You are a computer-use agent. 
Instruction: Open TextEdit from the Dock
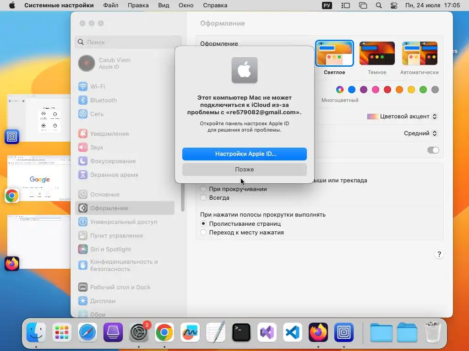tap(216, 332)
